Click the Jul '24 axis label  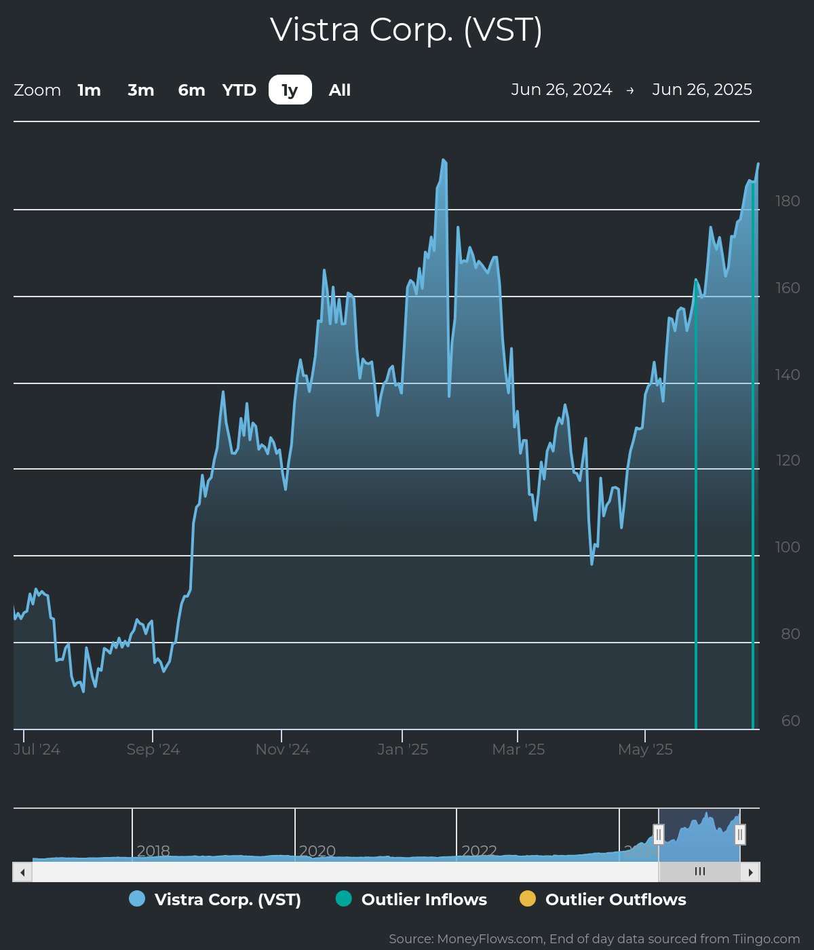tap(37, 750)
